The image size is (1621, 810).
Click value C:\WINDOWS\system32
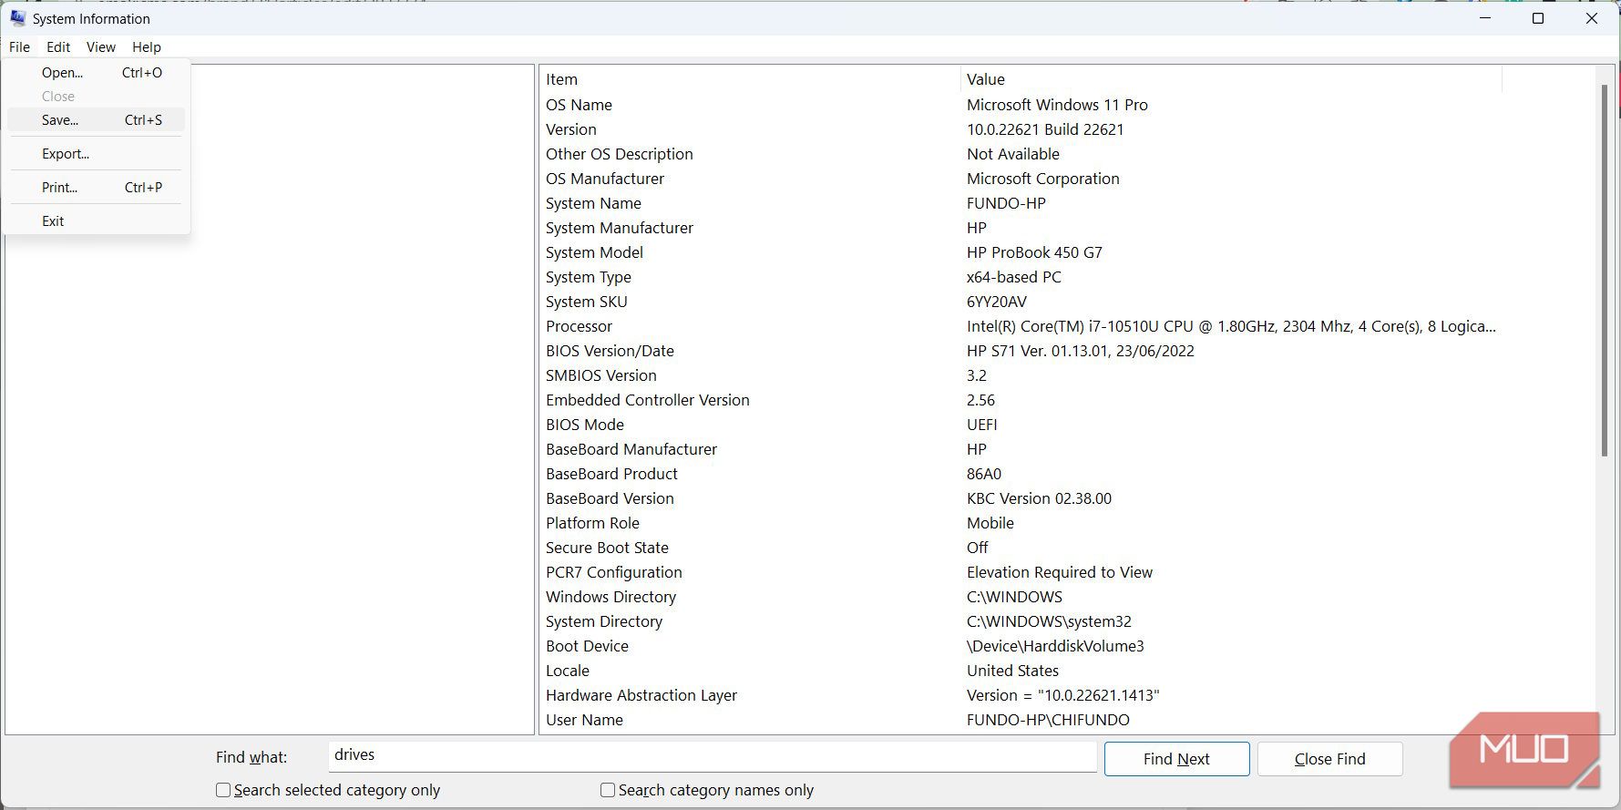click(x=1049, y=621)
